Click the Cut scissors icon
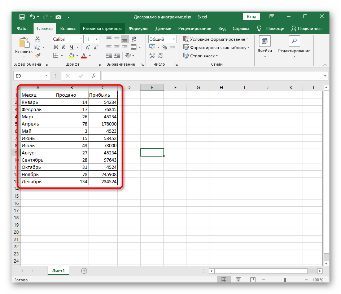 click(x=38, y=39)
